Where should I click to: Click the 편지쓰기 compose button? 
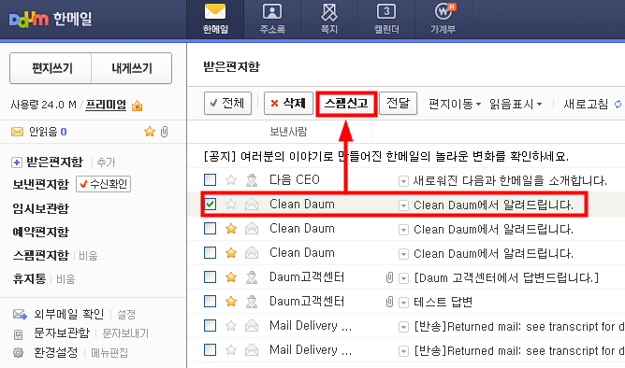point(51,68)
